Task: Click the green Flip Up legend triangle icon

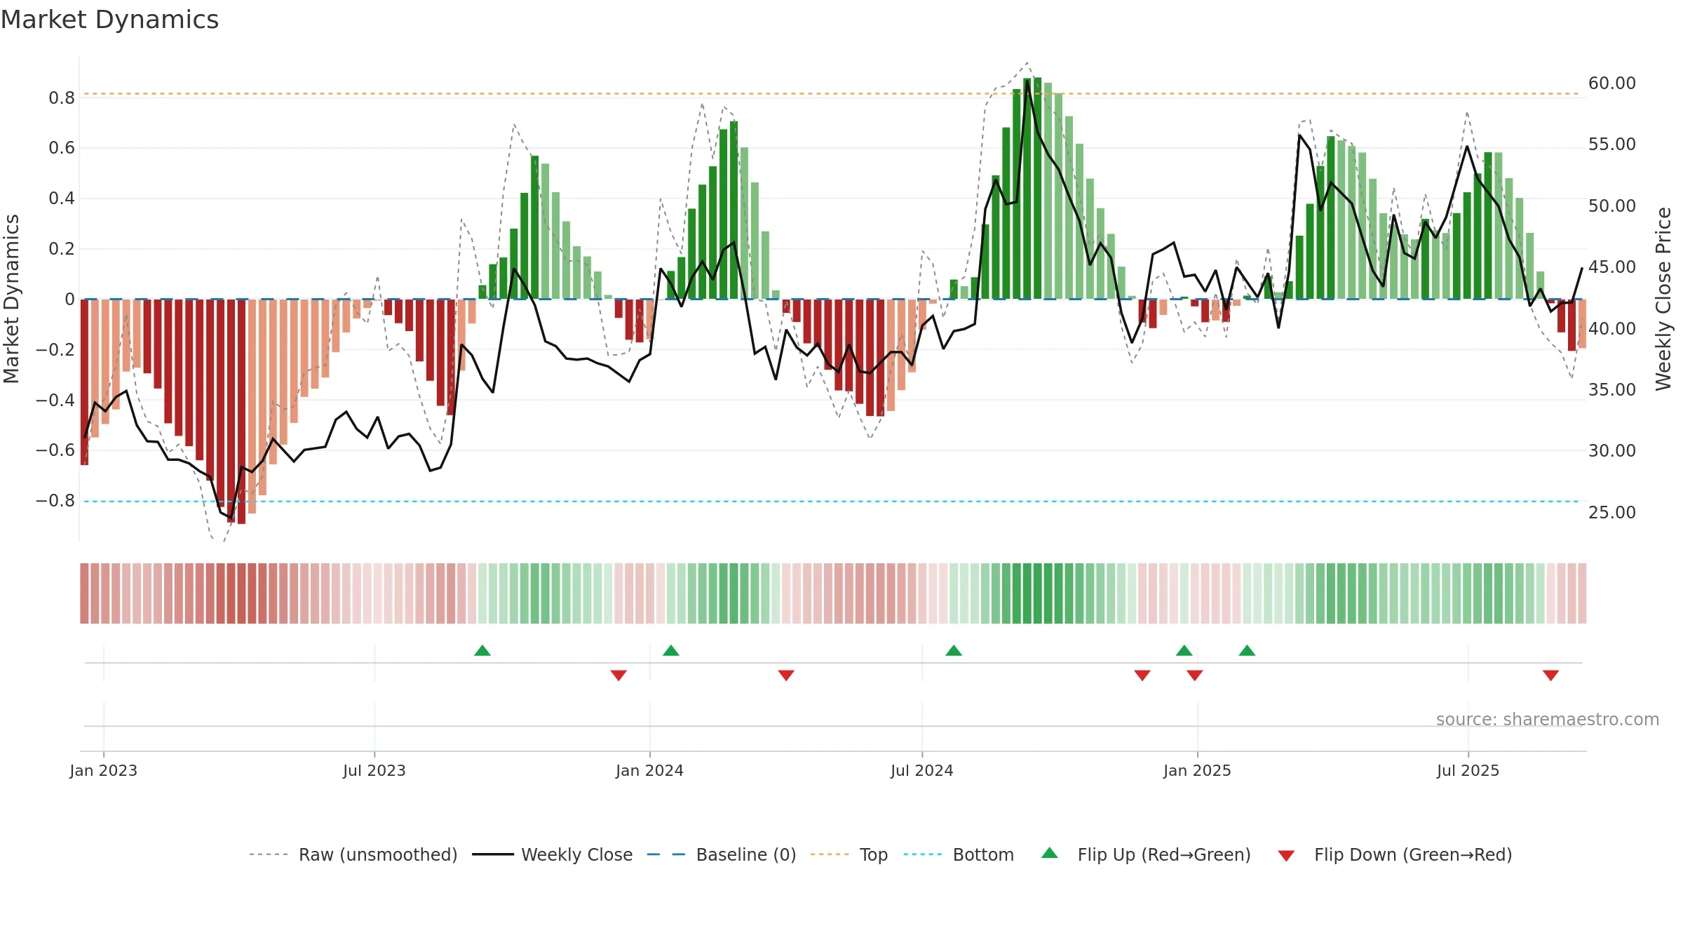Action: (x=1050, y=853)
